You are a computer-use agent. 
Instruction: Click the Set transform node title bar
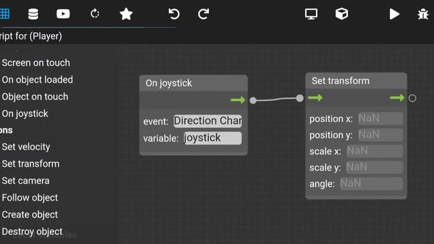(x=356, y=81)
